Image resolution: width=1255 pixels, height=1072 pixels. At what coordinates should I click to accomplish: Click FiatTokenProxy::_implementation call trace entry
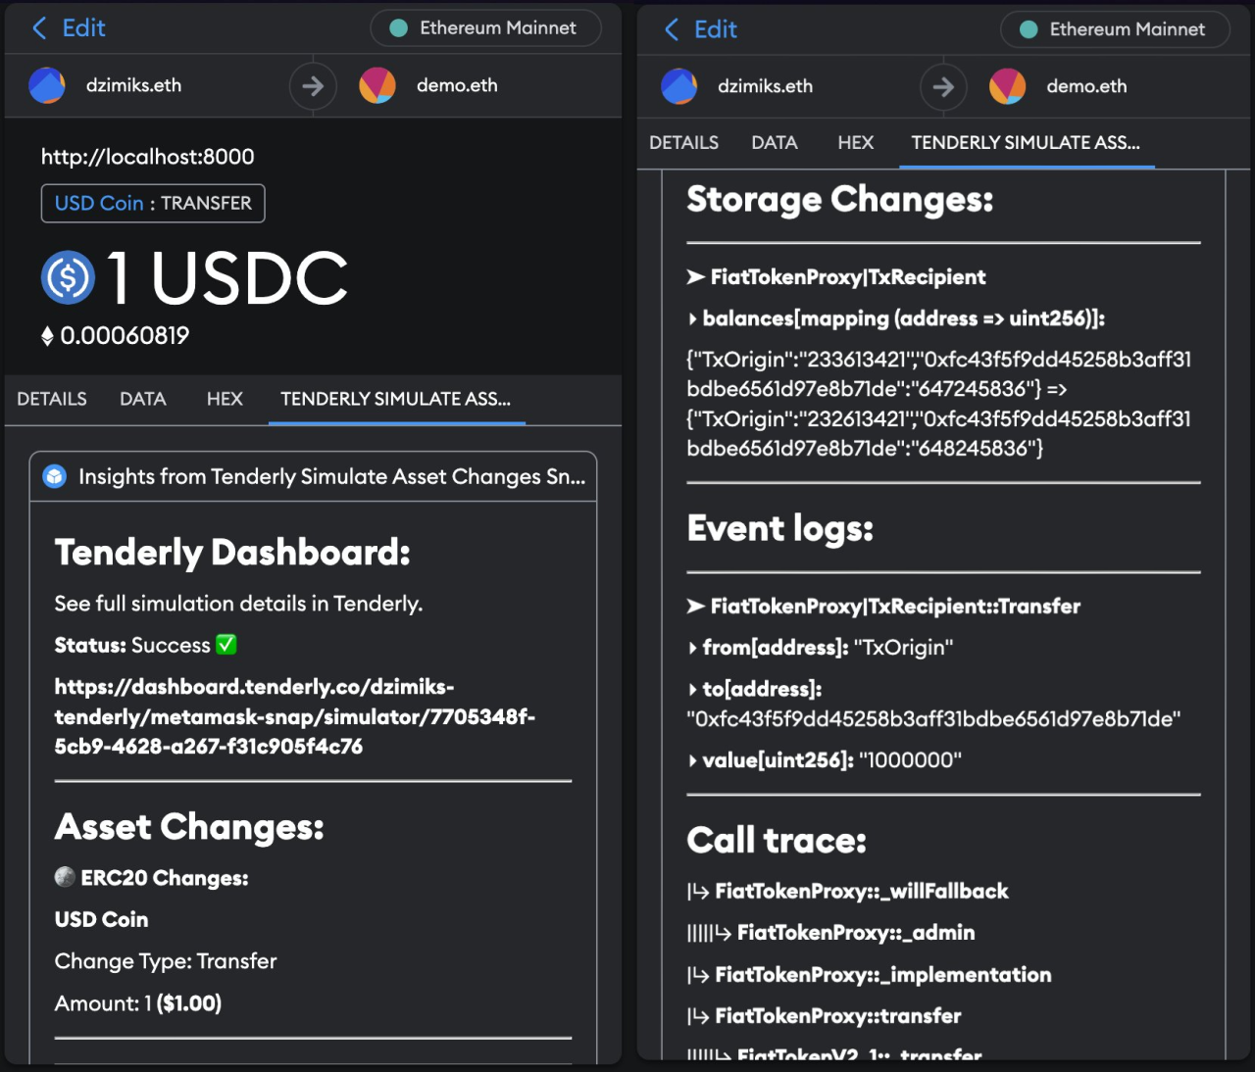click(870, 975)
